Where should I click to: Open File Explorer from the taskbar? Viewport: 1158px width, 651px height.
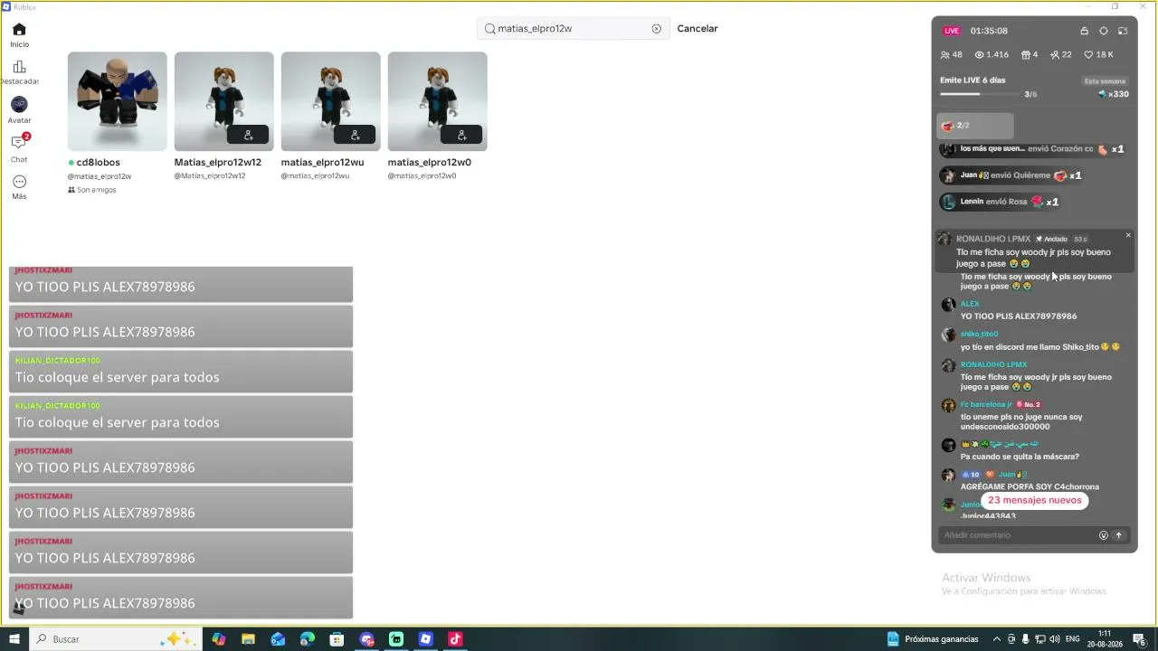click(248, 639)
